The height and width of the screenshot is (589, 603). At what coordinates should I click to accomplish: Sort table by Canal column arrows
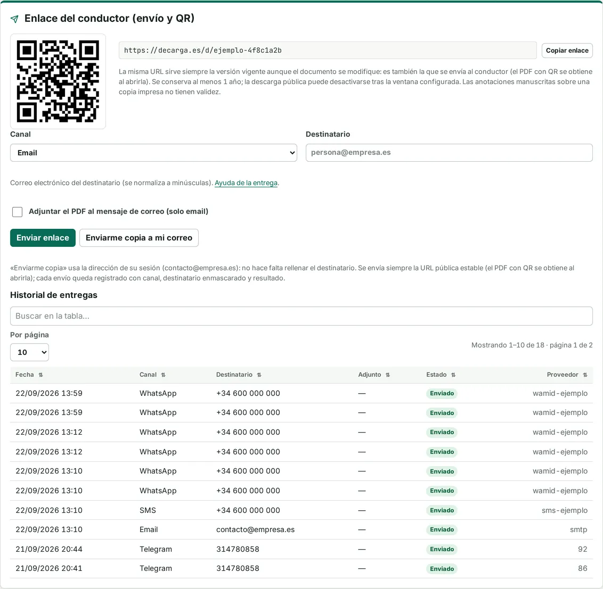click(x=164, y=375)
